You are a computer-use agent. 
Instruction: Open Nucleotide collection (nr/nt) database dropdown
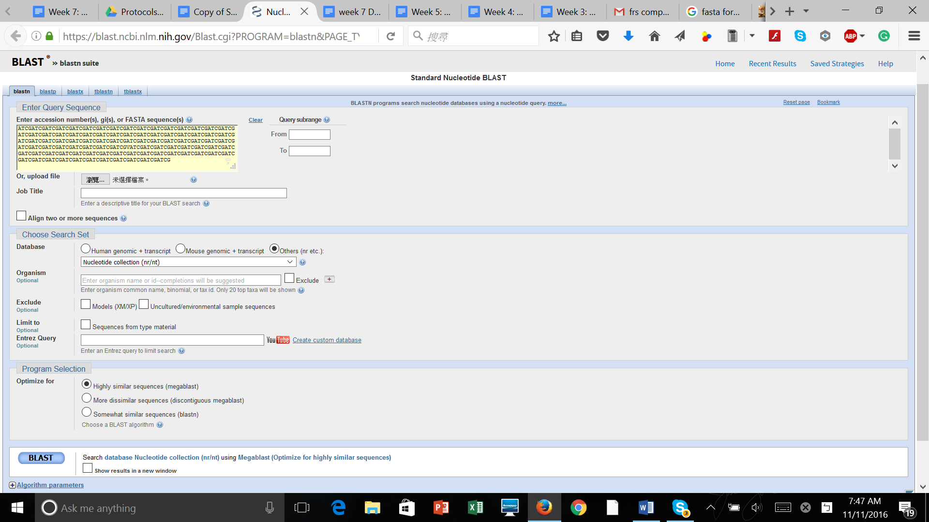[188, 262]
